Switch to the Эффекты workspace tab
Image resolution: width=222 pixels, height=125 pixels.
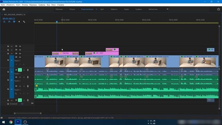(114, 9)
